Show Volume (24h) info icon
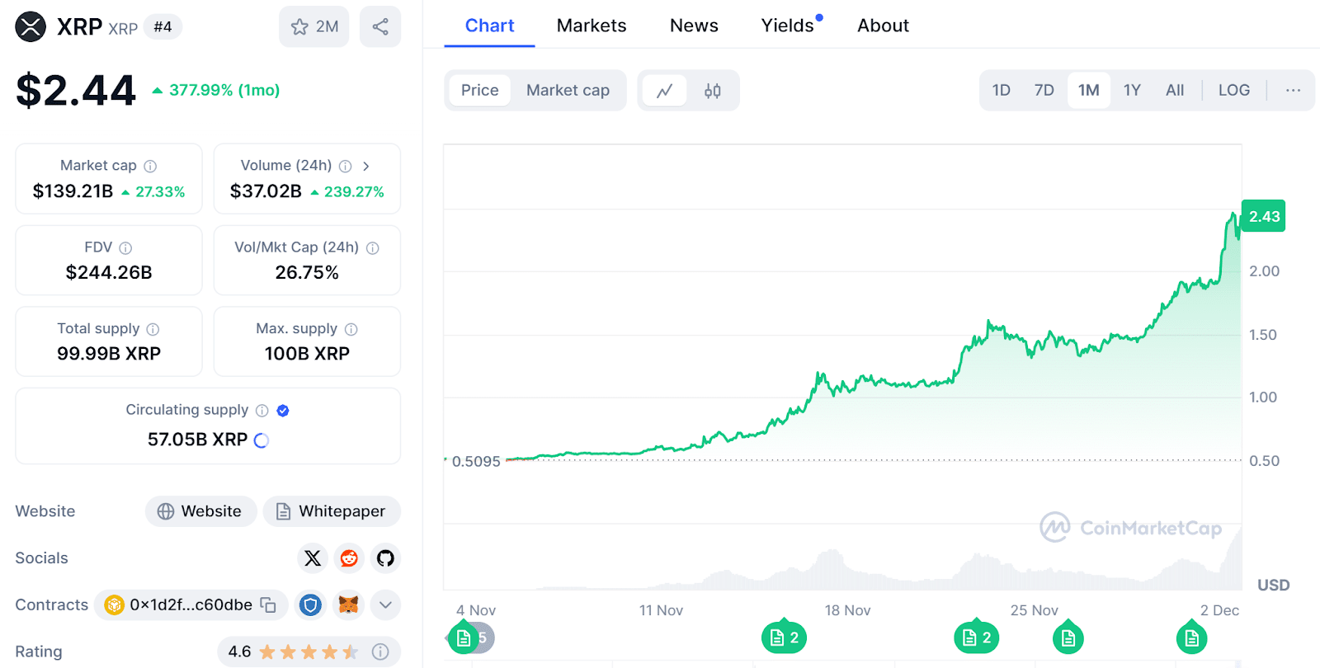Image resolution: width=1320 pixels, height=668 pixels. pos(346,166)
